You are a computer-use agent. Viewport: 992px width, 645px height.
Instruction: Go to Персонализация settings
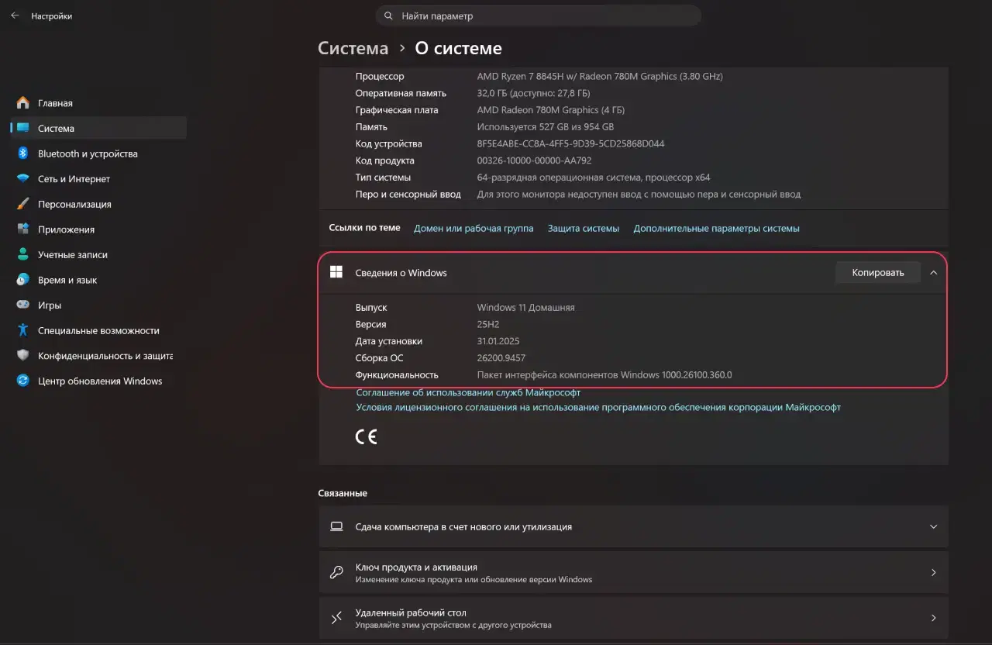[x=98, y=205]
